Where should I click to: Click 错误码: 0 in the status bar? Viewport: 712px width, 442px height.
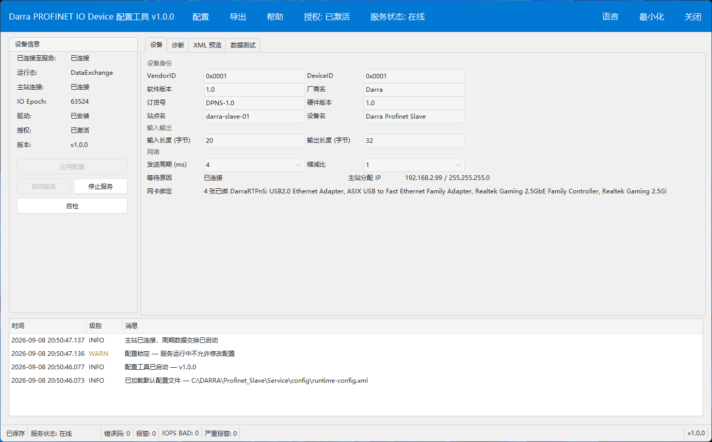[x=117, y=434]
